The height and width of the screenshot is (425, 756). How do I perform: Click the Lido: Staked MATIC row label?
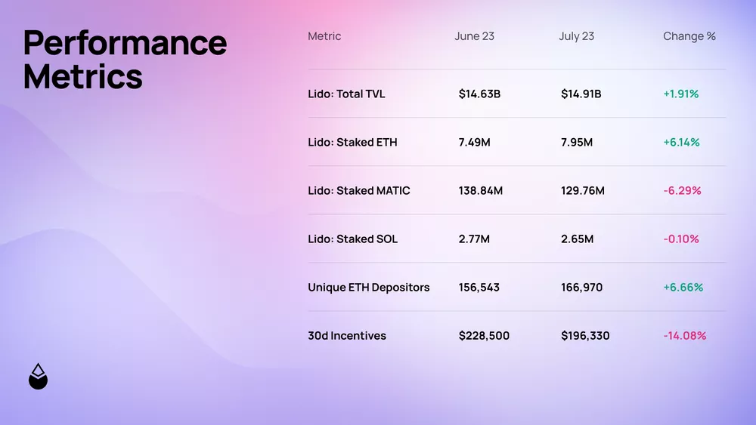pyautogui.click(x=359, y=191)
